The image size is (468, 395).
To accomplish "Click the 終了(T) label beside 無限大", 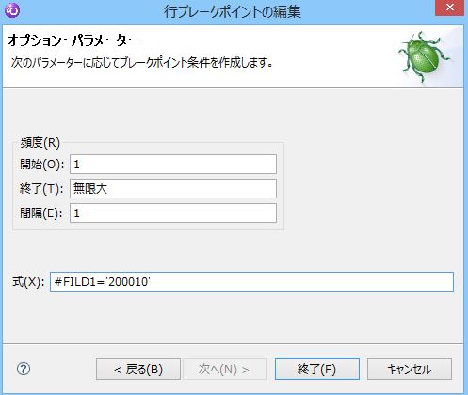I will tap(41, 189).
